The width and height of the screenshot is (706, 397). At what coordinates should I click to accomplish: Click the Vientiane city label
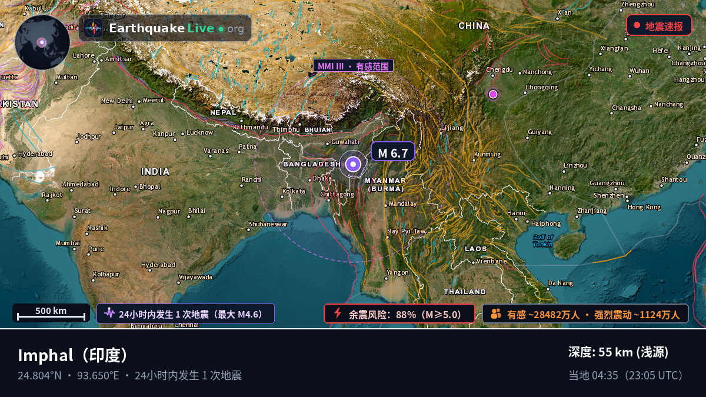491,261
